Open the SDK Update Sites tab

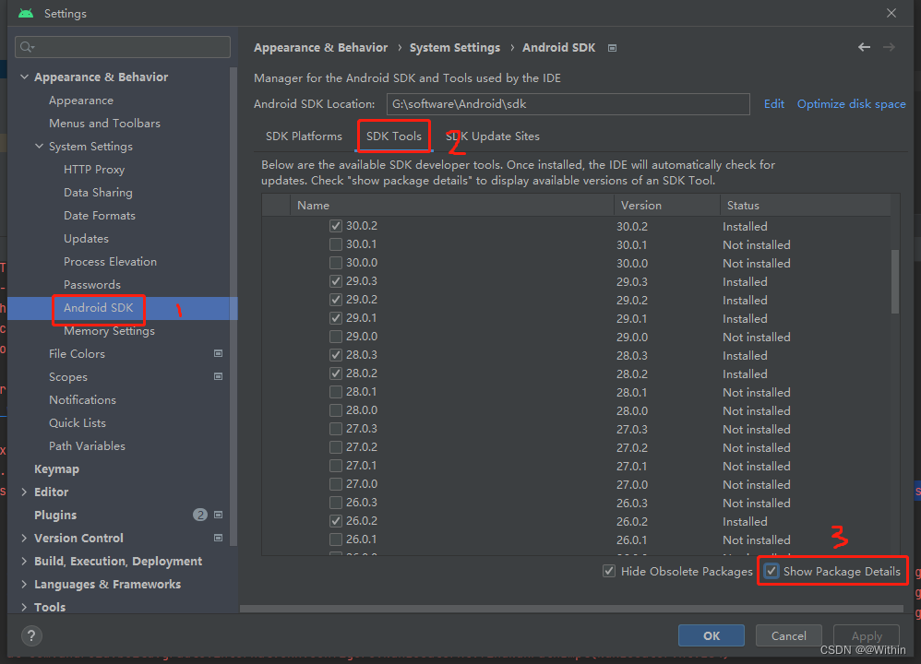tap(493, 136)
